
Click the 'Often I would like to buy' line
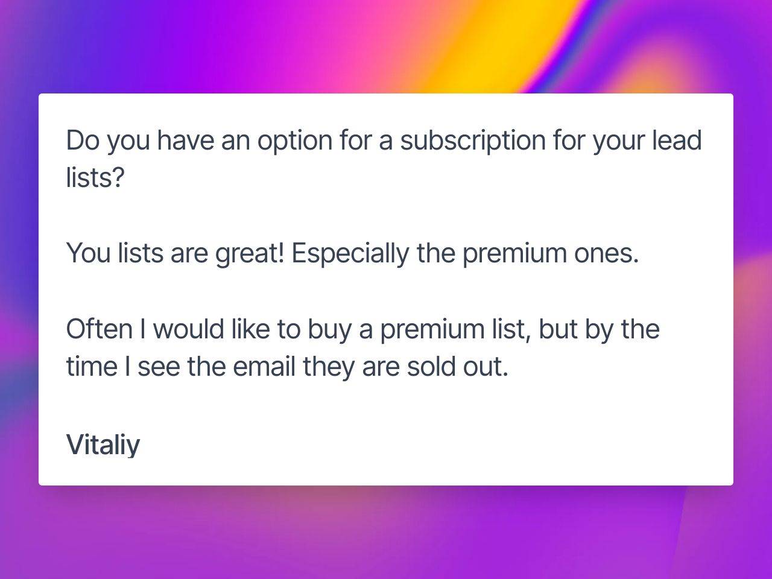[362, 329]
